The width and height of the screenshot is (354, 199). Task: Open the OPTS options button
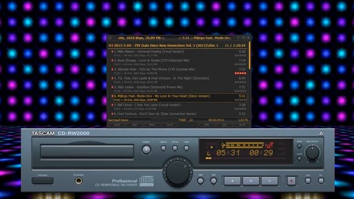pyautogui.click(x=175, y=148)
